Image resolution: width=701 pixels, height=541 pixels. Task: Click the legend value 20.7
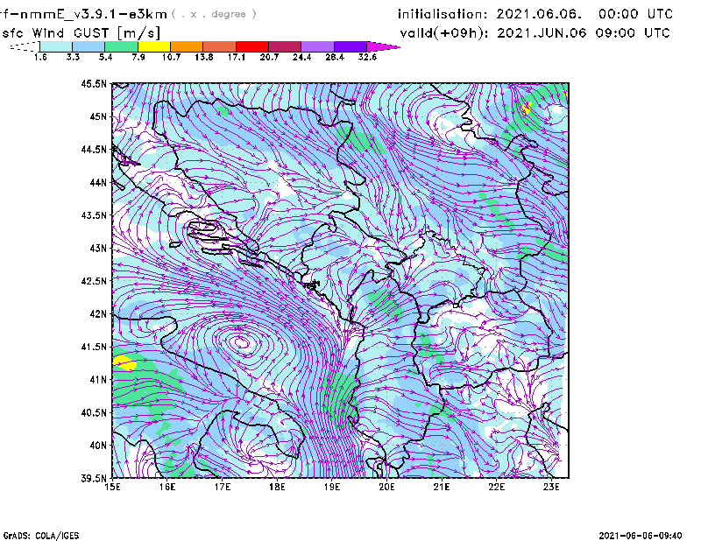coord(269,57)
